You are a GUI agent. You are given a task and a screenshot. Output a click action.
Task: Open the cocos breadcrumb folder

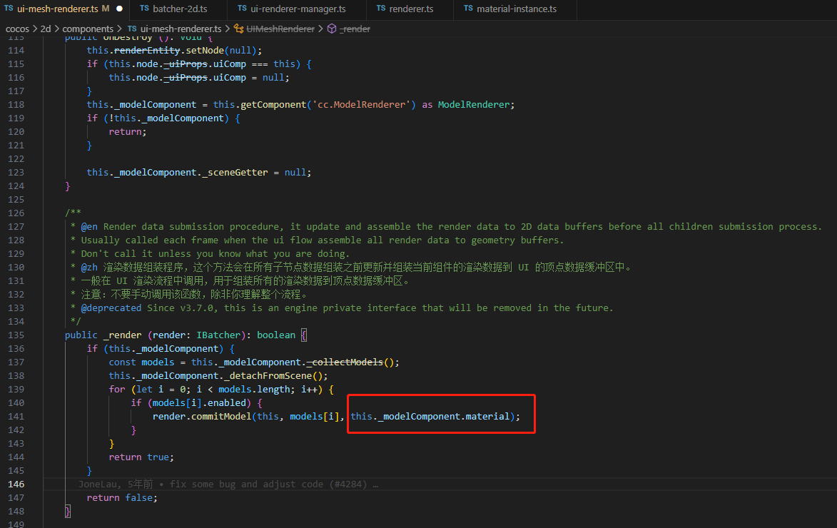(17, 29)
